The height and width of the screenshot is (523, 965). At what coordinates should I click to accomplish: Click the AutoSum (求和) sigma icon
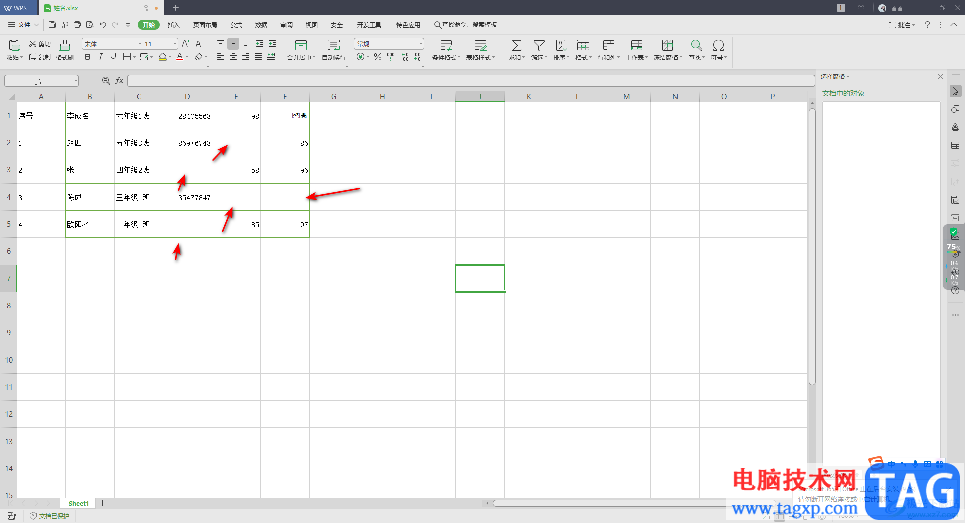[516, 46]
